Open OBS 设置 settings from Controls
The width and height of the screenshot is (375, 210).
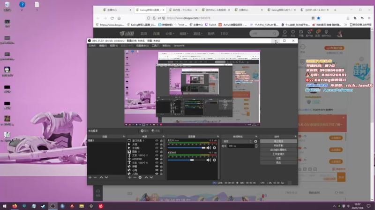click(278, 158)
